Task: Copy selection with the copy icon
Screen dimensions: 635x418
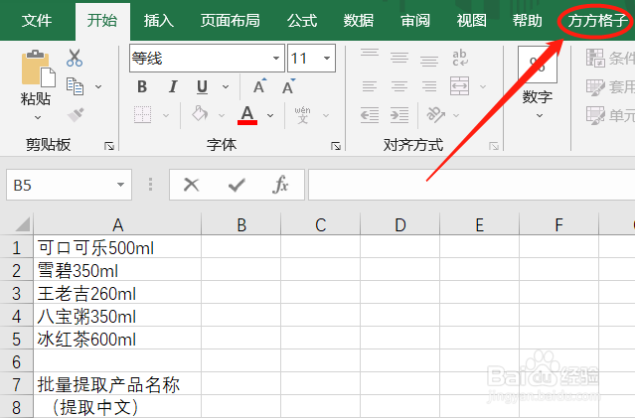Action: (x=75, y=86)
